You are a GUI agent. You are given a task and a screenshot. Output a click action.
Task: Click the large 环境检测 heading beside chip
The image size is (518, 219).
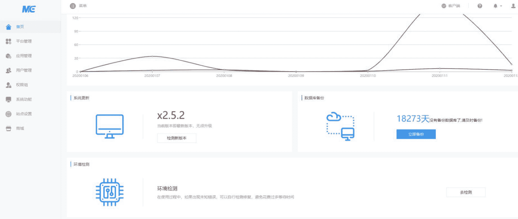pos(167,188)
